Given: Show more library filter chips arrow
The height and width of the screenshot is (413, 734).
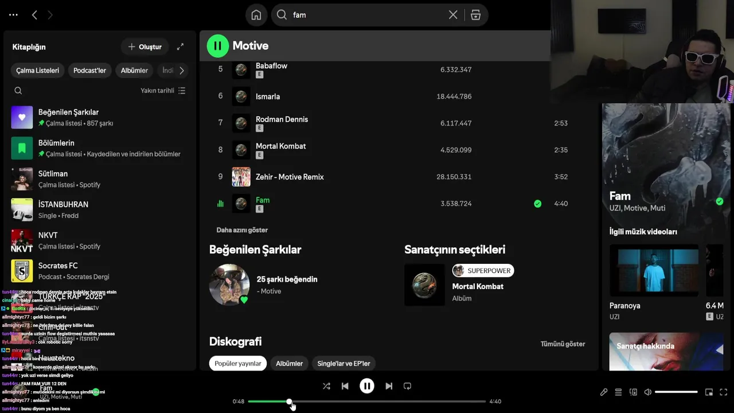Looking at the screenshot, I should 182,71.
